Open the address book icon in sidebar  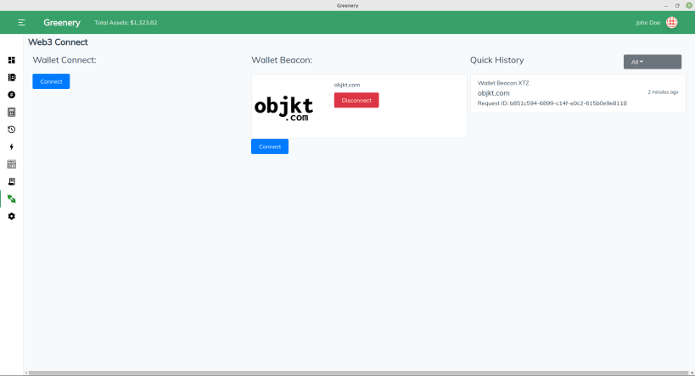click(12, 77)
